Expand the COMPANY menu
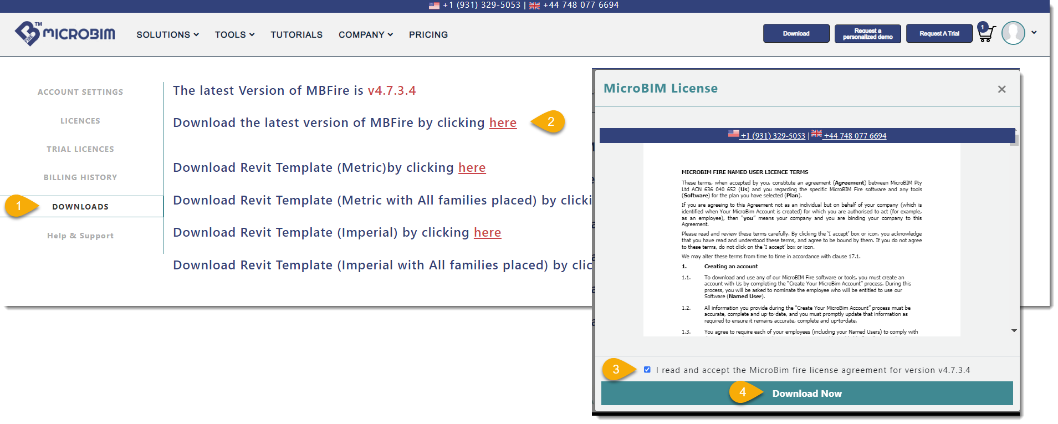This screenshot has height=424, width=1058. [x=366, y=34]
